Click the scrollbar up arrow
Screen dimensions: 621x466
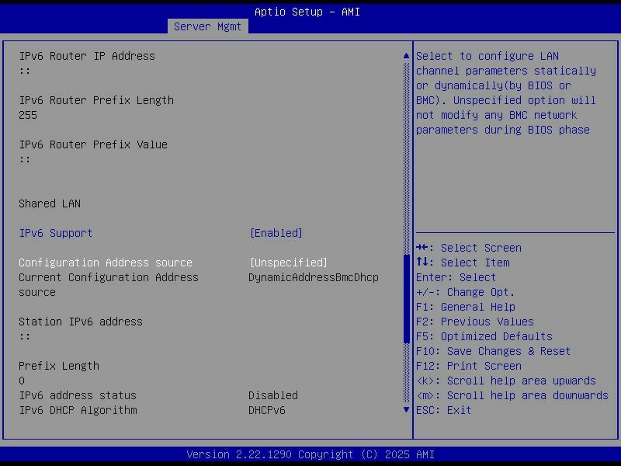(x=406, y=56)
